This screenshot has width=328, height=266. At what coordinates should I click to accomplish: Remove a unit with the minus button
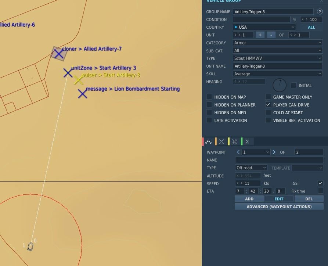click(271, 35)
